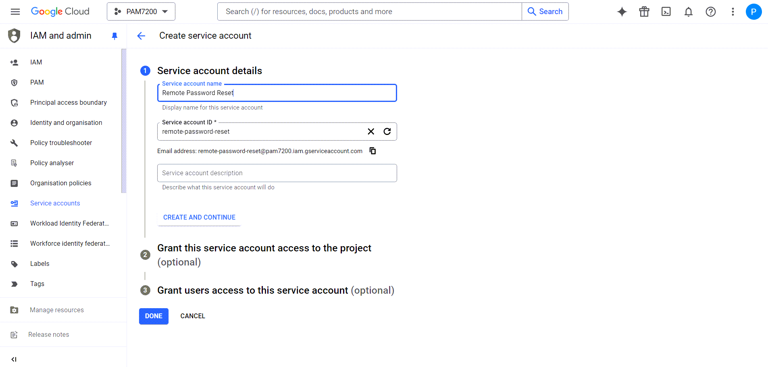Copy the service account email address

click(x=373, y=151)
